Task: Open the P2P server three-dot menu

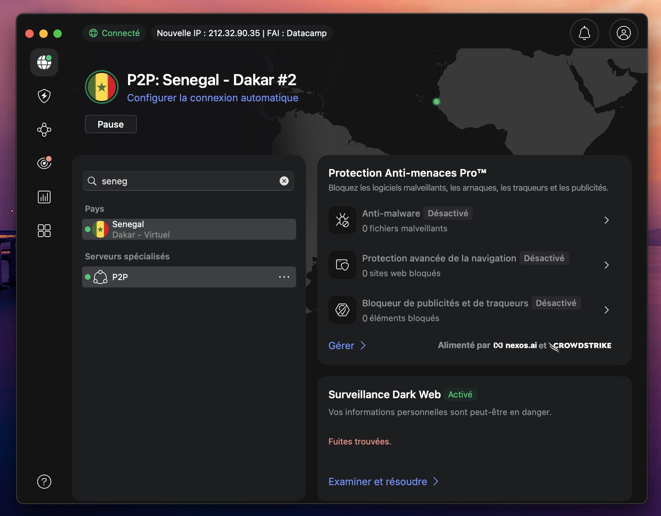Action: 284,277
